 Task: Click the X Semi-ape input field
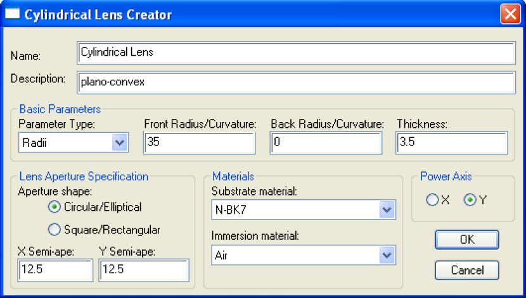coord(55,270)
